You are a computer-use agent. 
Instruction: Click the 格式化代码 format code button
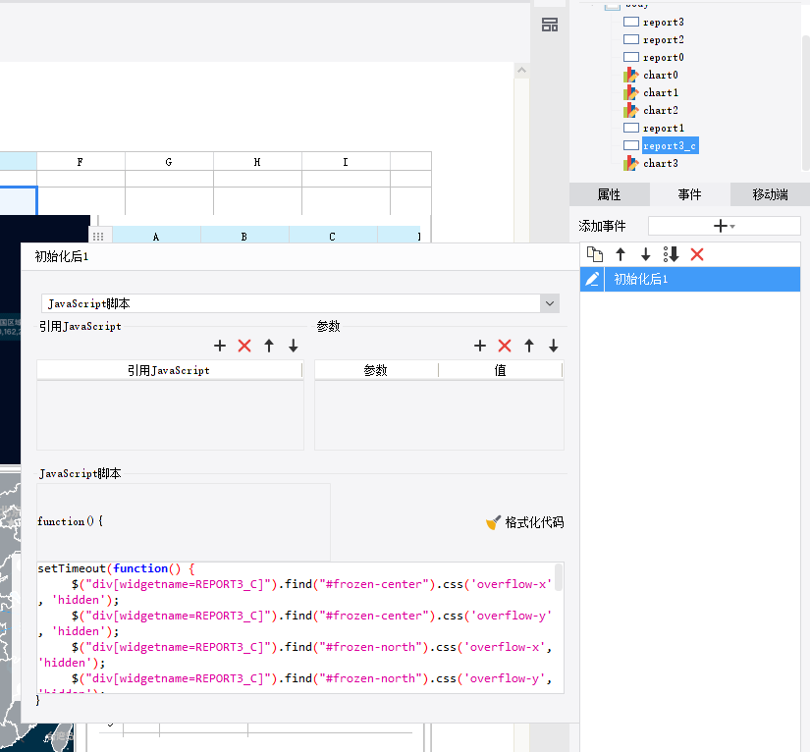point(525,522)
